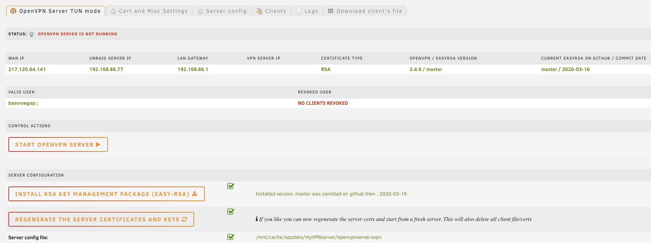Click the OpenVPN logo icon in first tab
Viewport: 651px width, 243px height.
(13, 11)
